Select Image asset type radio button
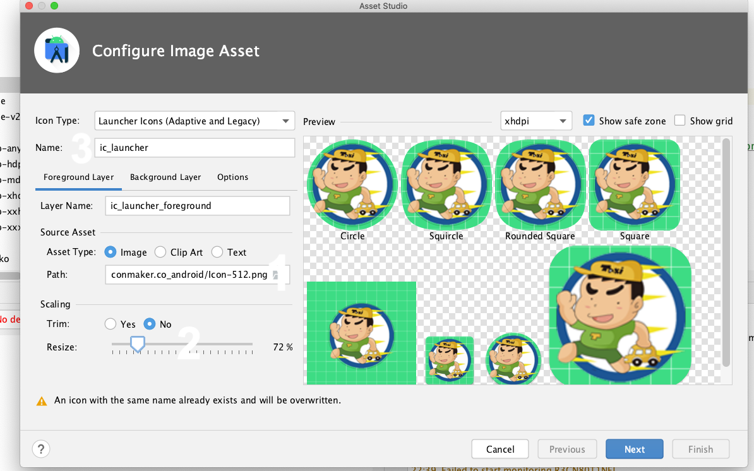Image resolution: width=754 pixels, height=471 pixels. pyautogui.click(x=110, y=252)
